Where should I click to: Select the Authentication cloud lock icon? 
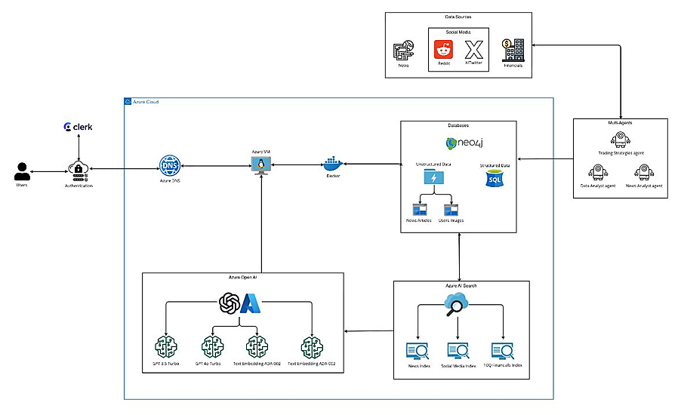79,171
